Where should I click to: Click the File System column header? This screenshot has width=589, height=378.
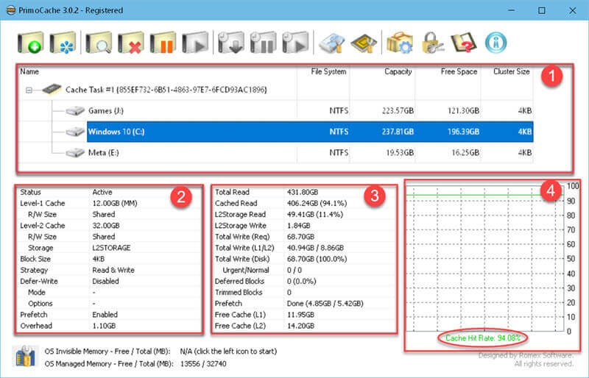[x=323, y=71]
